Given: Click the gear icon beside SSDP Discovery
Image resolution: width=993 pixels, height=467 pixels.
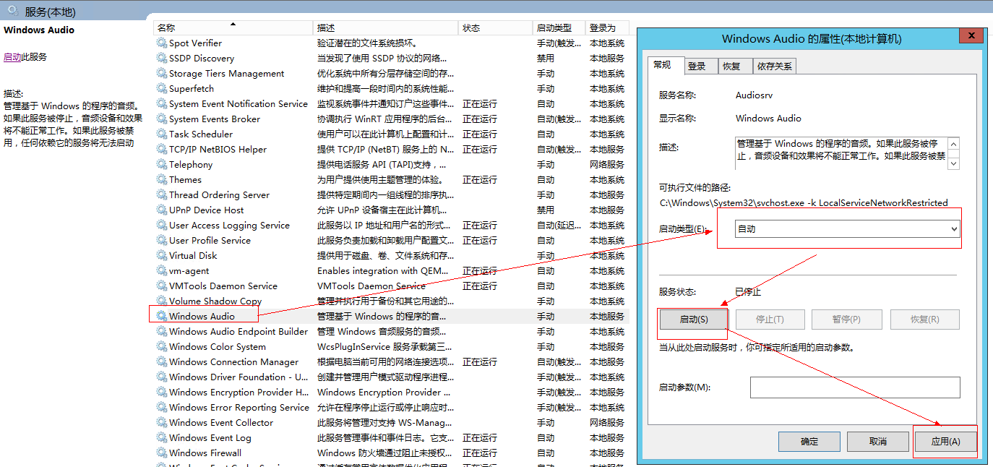Looking at the screenshot, I should click(161, 59).
